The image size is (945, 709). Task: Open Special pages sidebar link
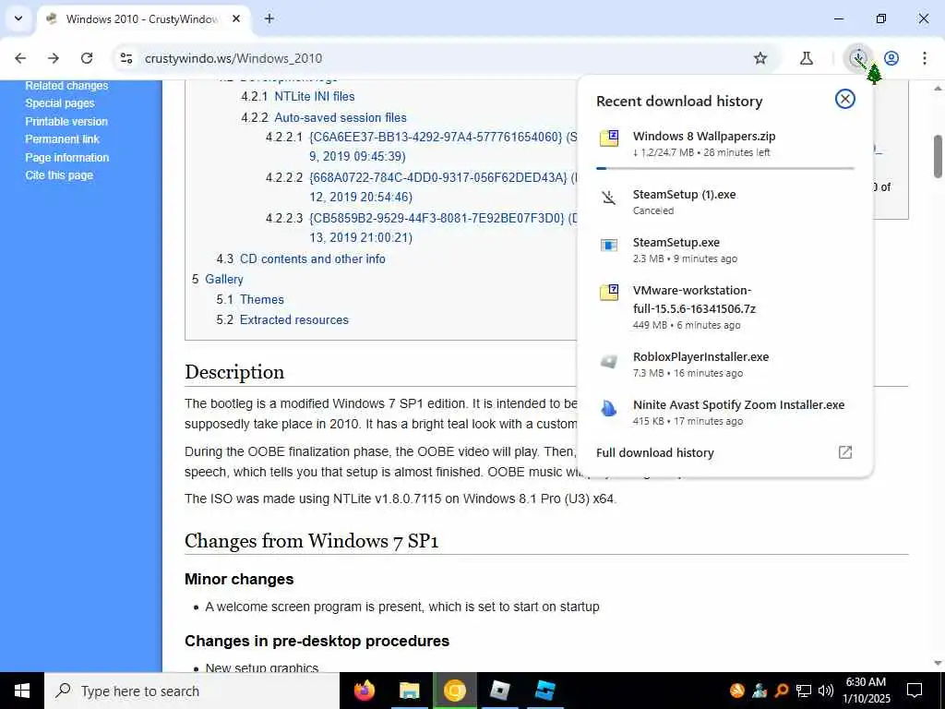[60, 103]
